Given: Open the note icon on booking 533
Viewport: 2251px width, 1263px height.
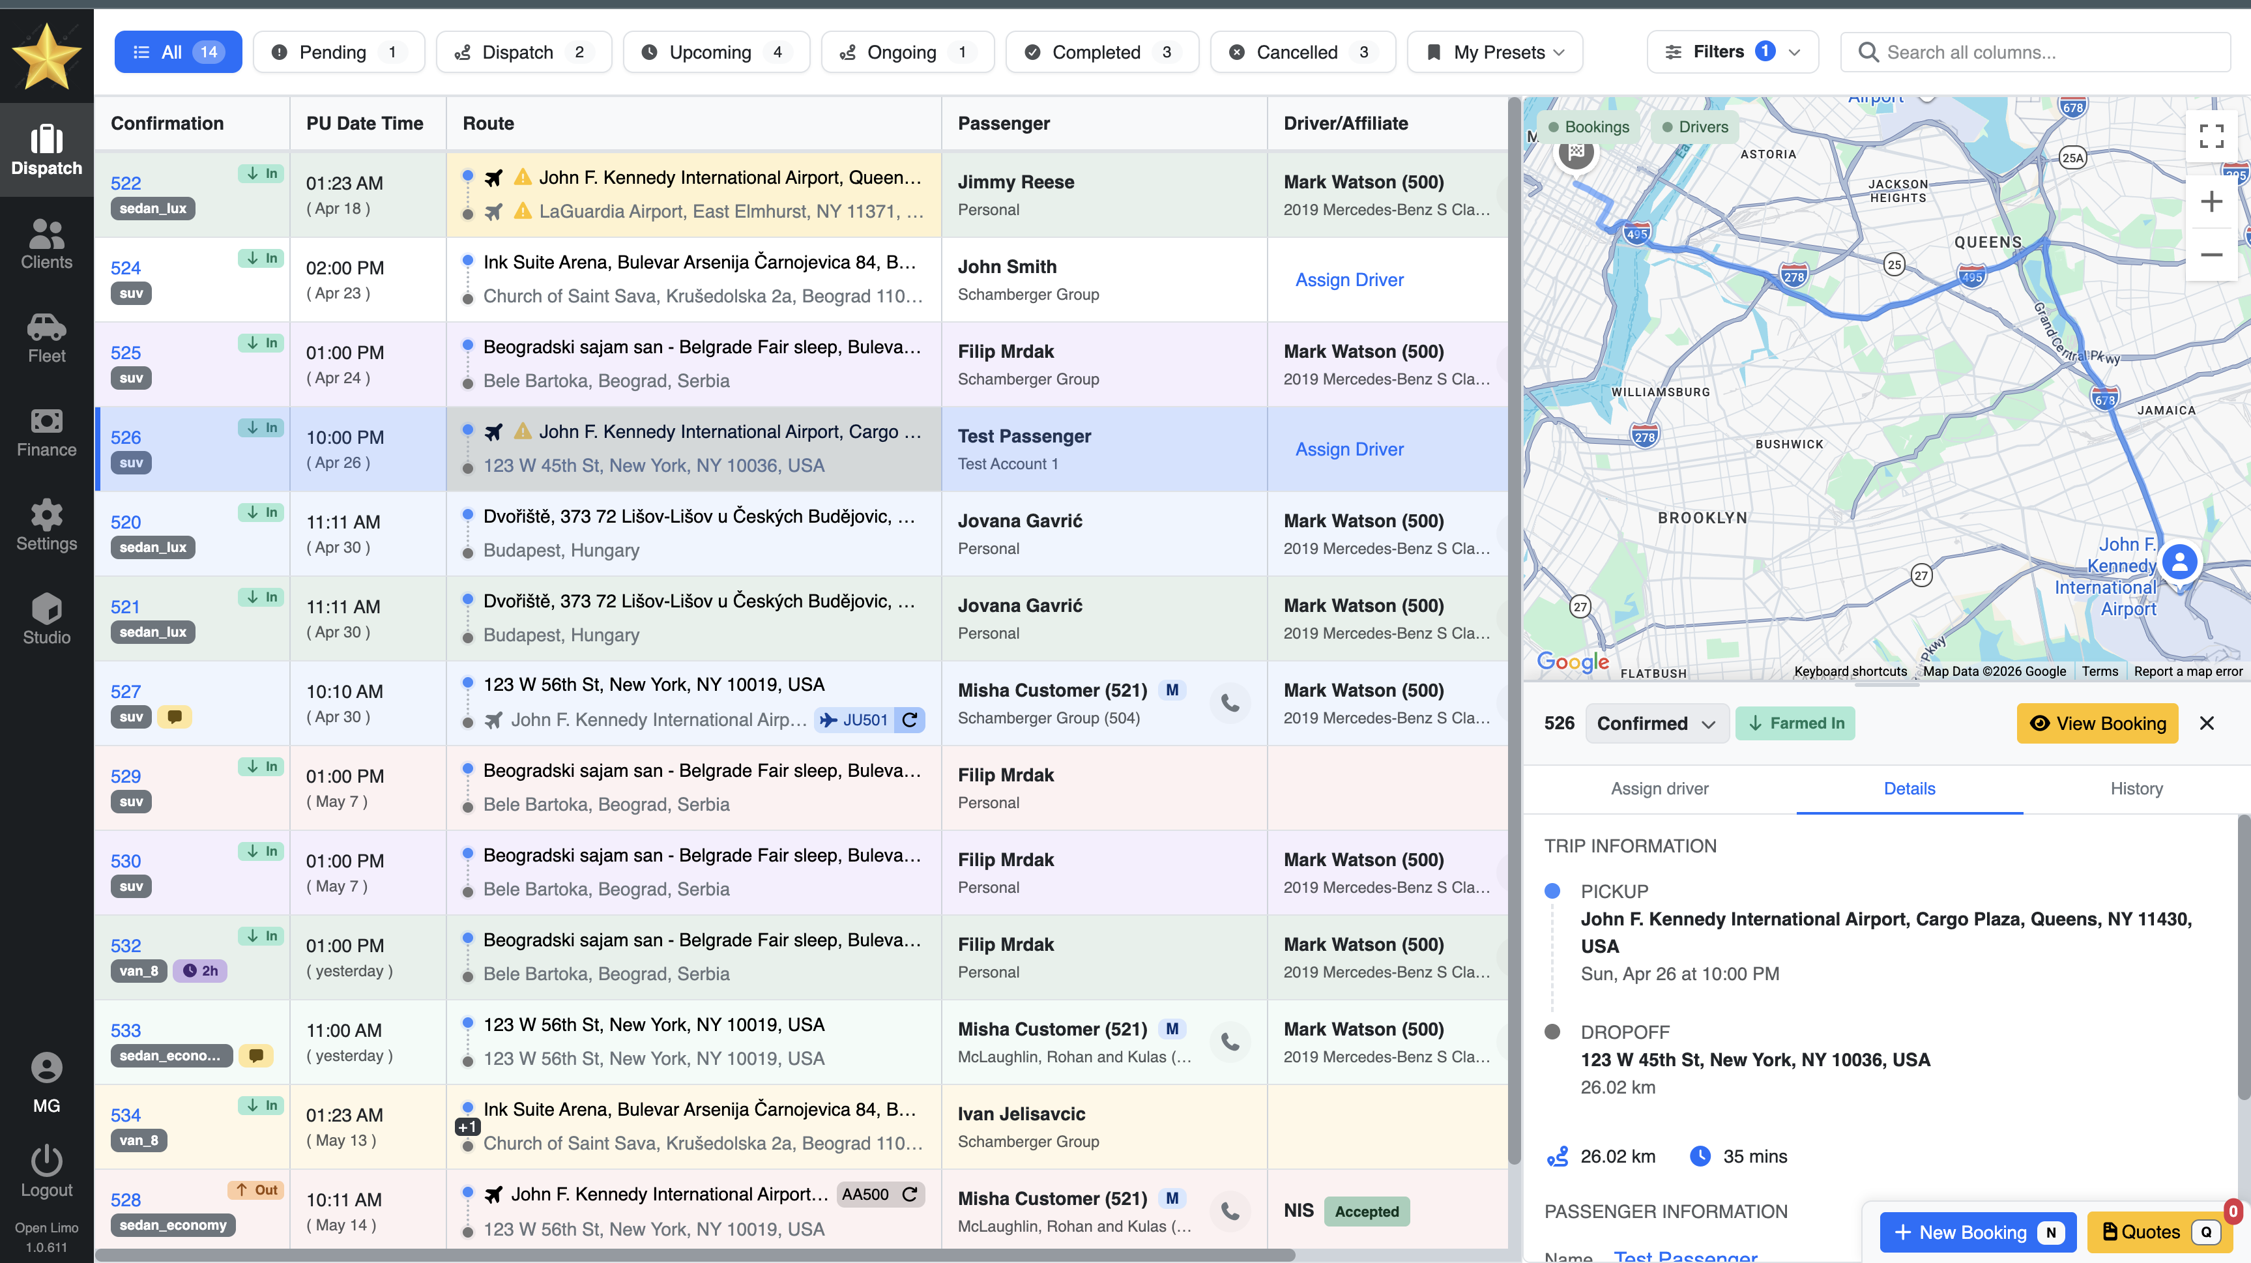Looking at the screenshot, I should point(256,1056).
